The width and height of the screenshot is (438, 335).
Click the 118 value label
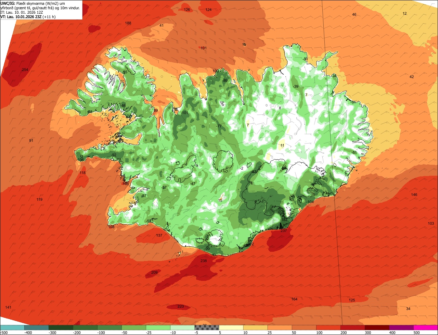(x=82, y=173)
